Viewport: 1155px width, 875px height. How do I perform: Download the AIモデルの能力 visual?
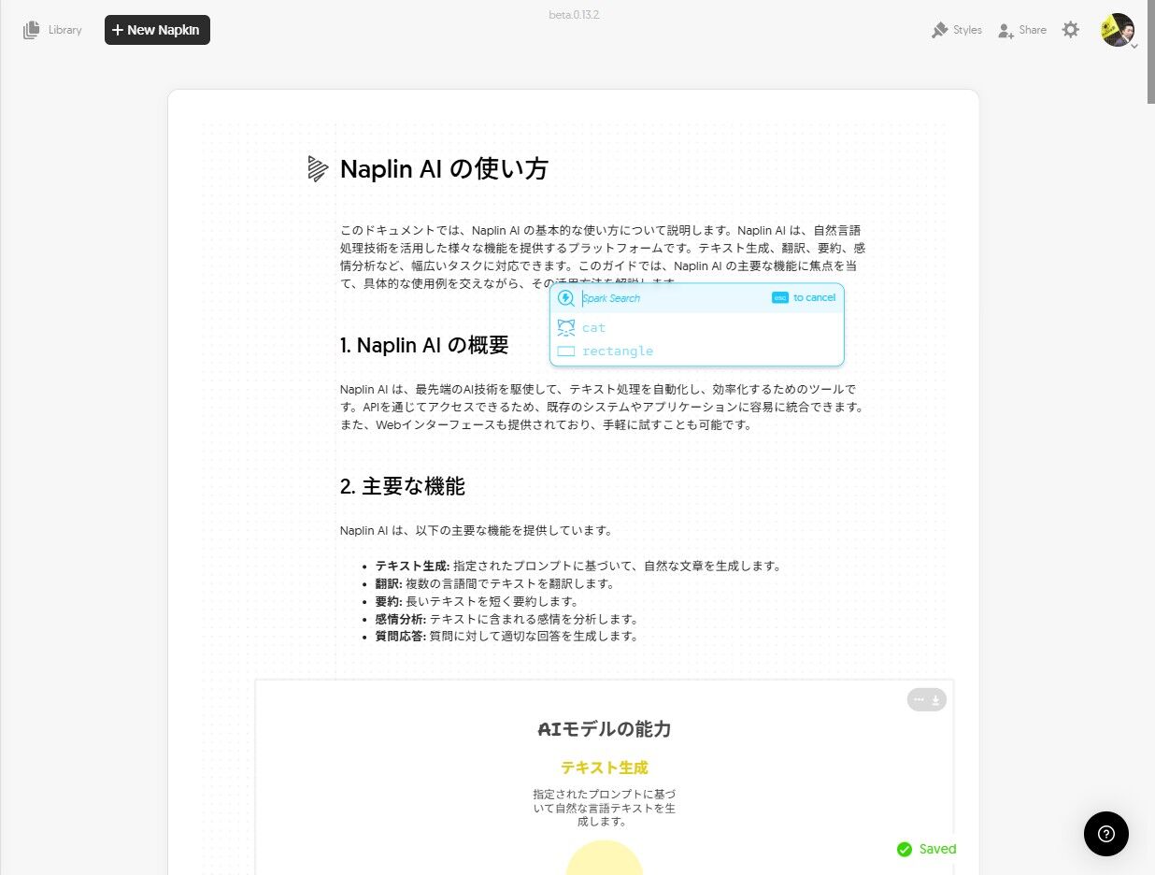click(x=935, y=699)
